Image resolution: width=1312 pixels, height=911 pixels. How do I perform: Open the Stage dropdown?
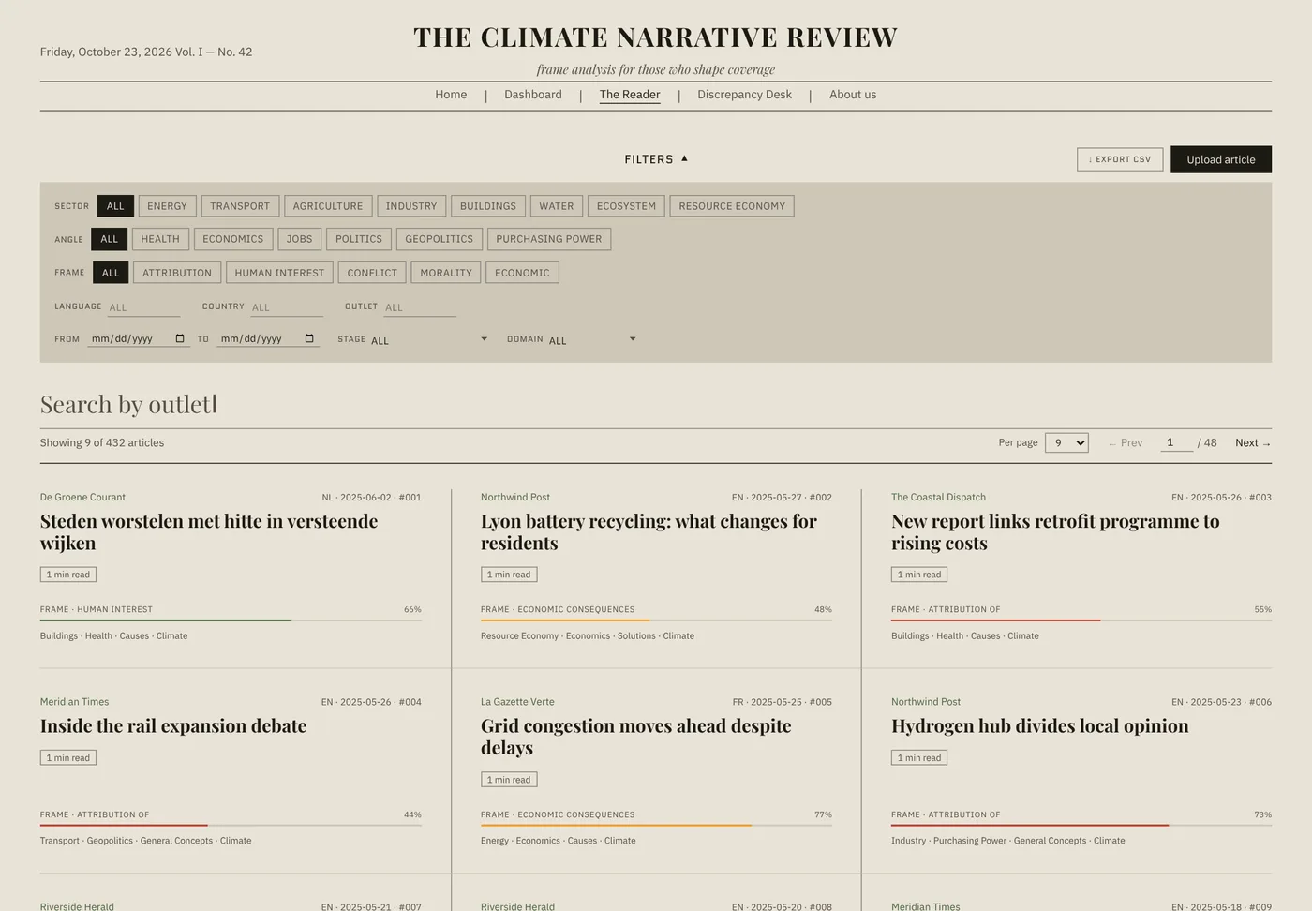pos(429,339)
